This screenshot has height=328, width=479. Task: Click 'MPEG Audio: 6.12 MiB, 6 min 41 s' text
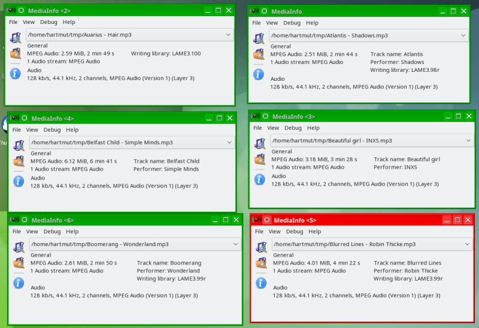tap(74, 161)
